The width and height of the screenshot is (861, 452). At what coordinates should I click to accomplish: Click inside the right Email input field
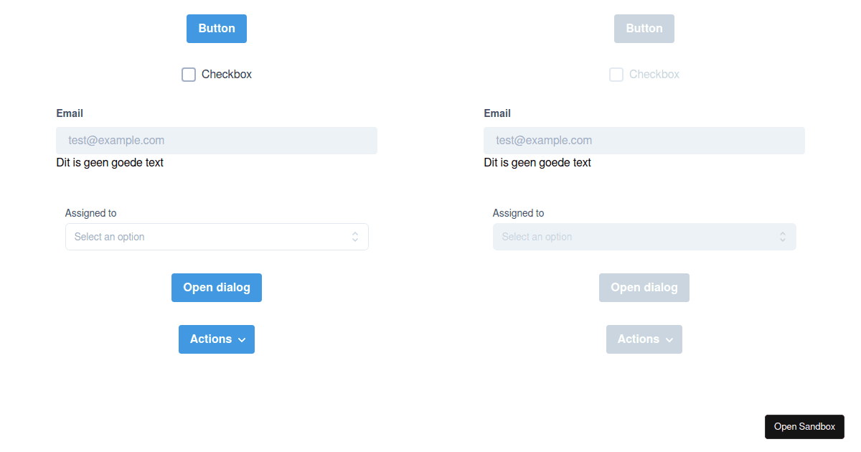pos(644,140)
